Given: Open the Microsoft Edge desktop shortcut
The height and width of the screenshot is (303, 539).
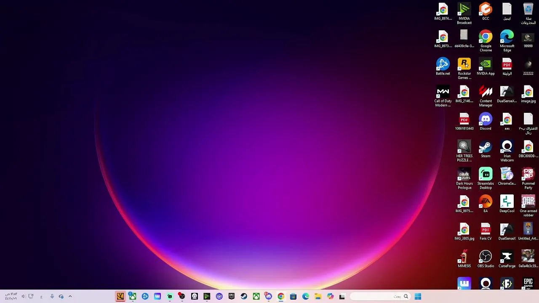Looking at the screenshot, I should (507, 41).
